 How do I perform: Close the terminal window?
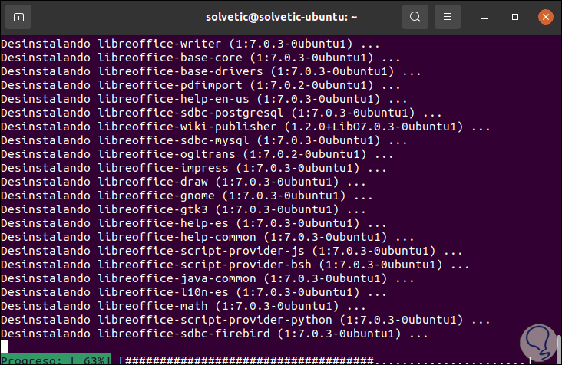546,17
